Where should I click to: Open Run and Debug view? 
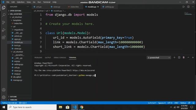[x=4, y=30]
